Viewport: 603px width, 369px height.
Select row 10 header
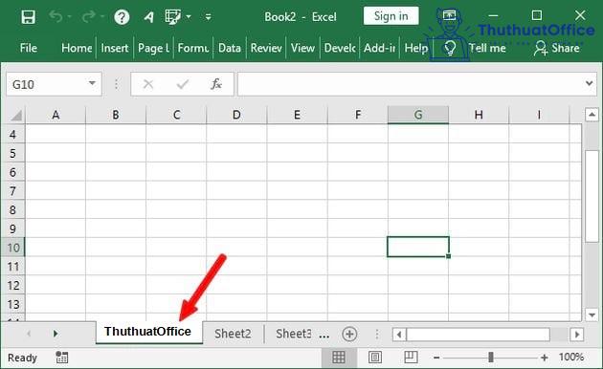tap(13, 248)
